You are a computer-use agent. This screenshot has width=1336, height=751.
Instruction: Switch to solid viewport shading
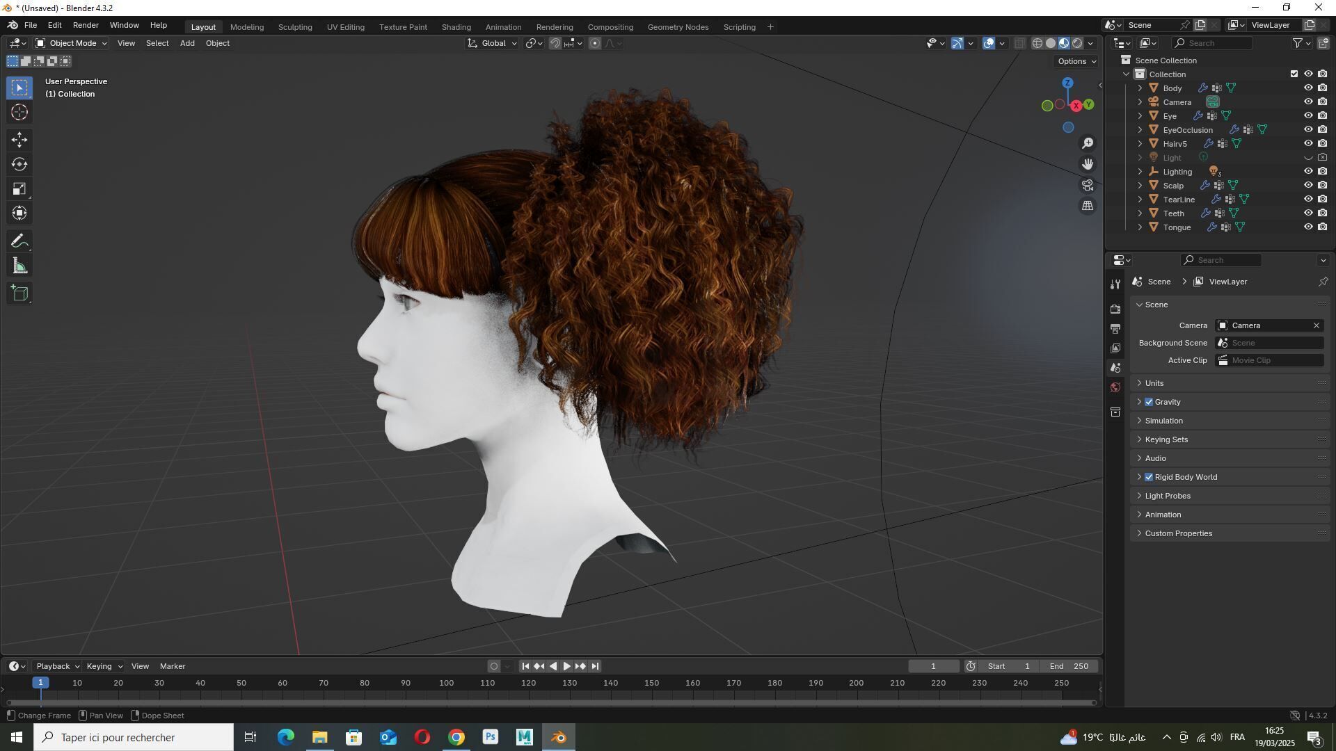click(x=1051, y=43)
